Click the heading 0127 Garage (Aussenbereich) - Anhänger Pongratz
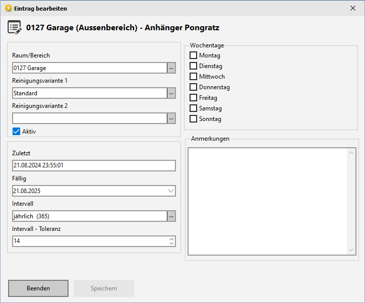Image resolution: width=365 pixels, height=303 pixels. (x=123, y=27)
